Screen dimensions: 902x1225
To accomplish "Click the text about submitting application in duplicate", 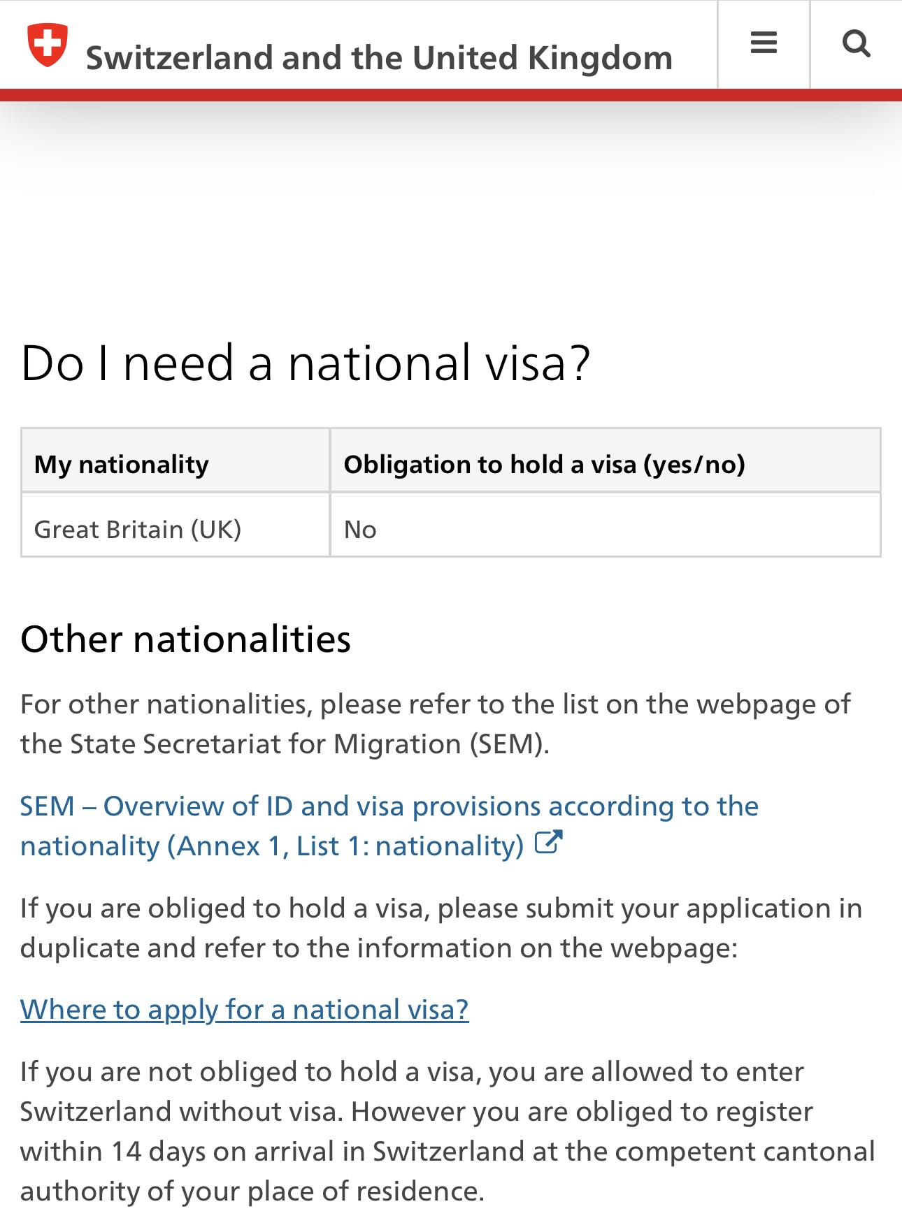I will point(441,928).
